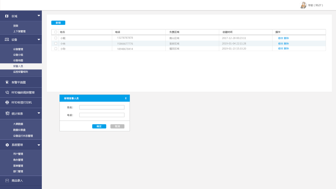Open 角色管理 in the sidebar
This screenshot has width=336, height=189.
point(18,160)
